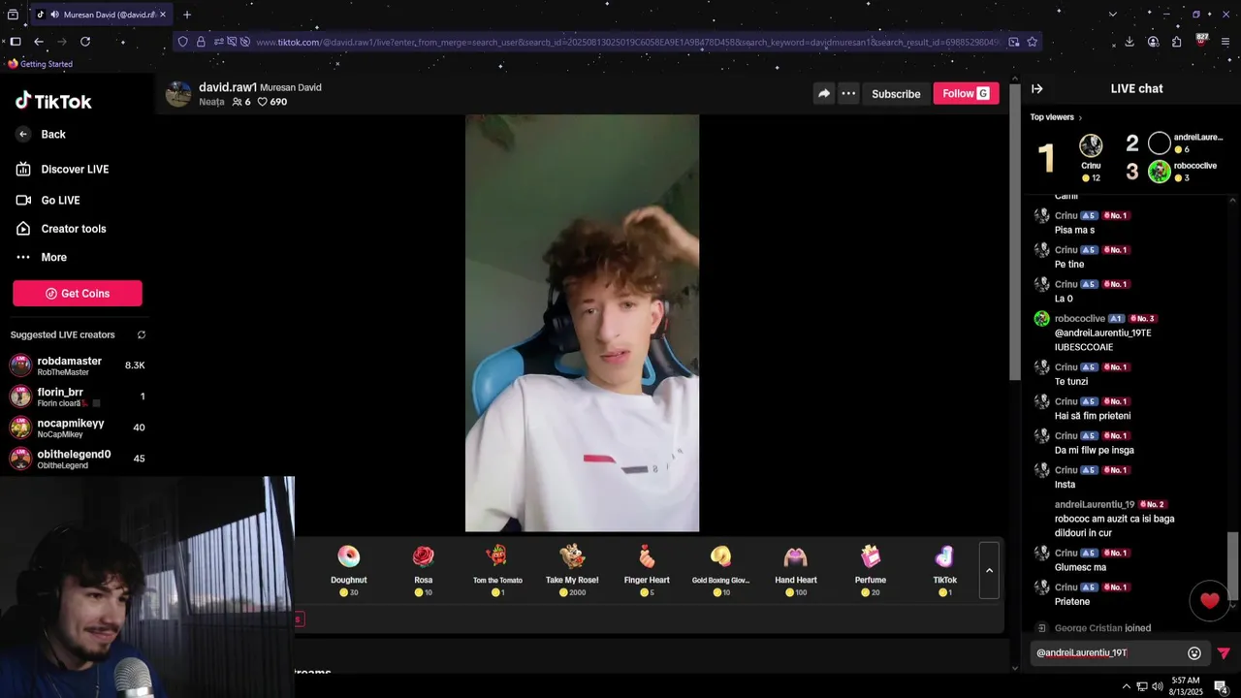Image resolution: width=1241 pixels, height=698 pixels.
Task: Open the three-dots options menu
Action: pos(848,93)
